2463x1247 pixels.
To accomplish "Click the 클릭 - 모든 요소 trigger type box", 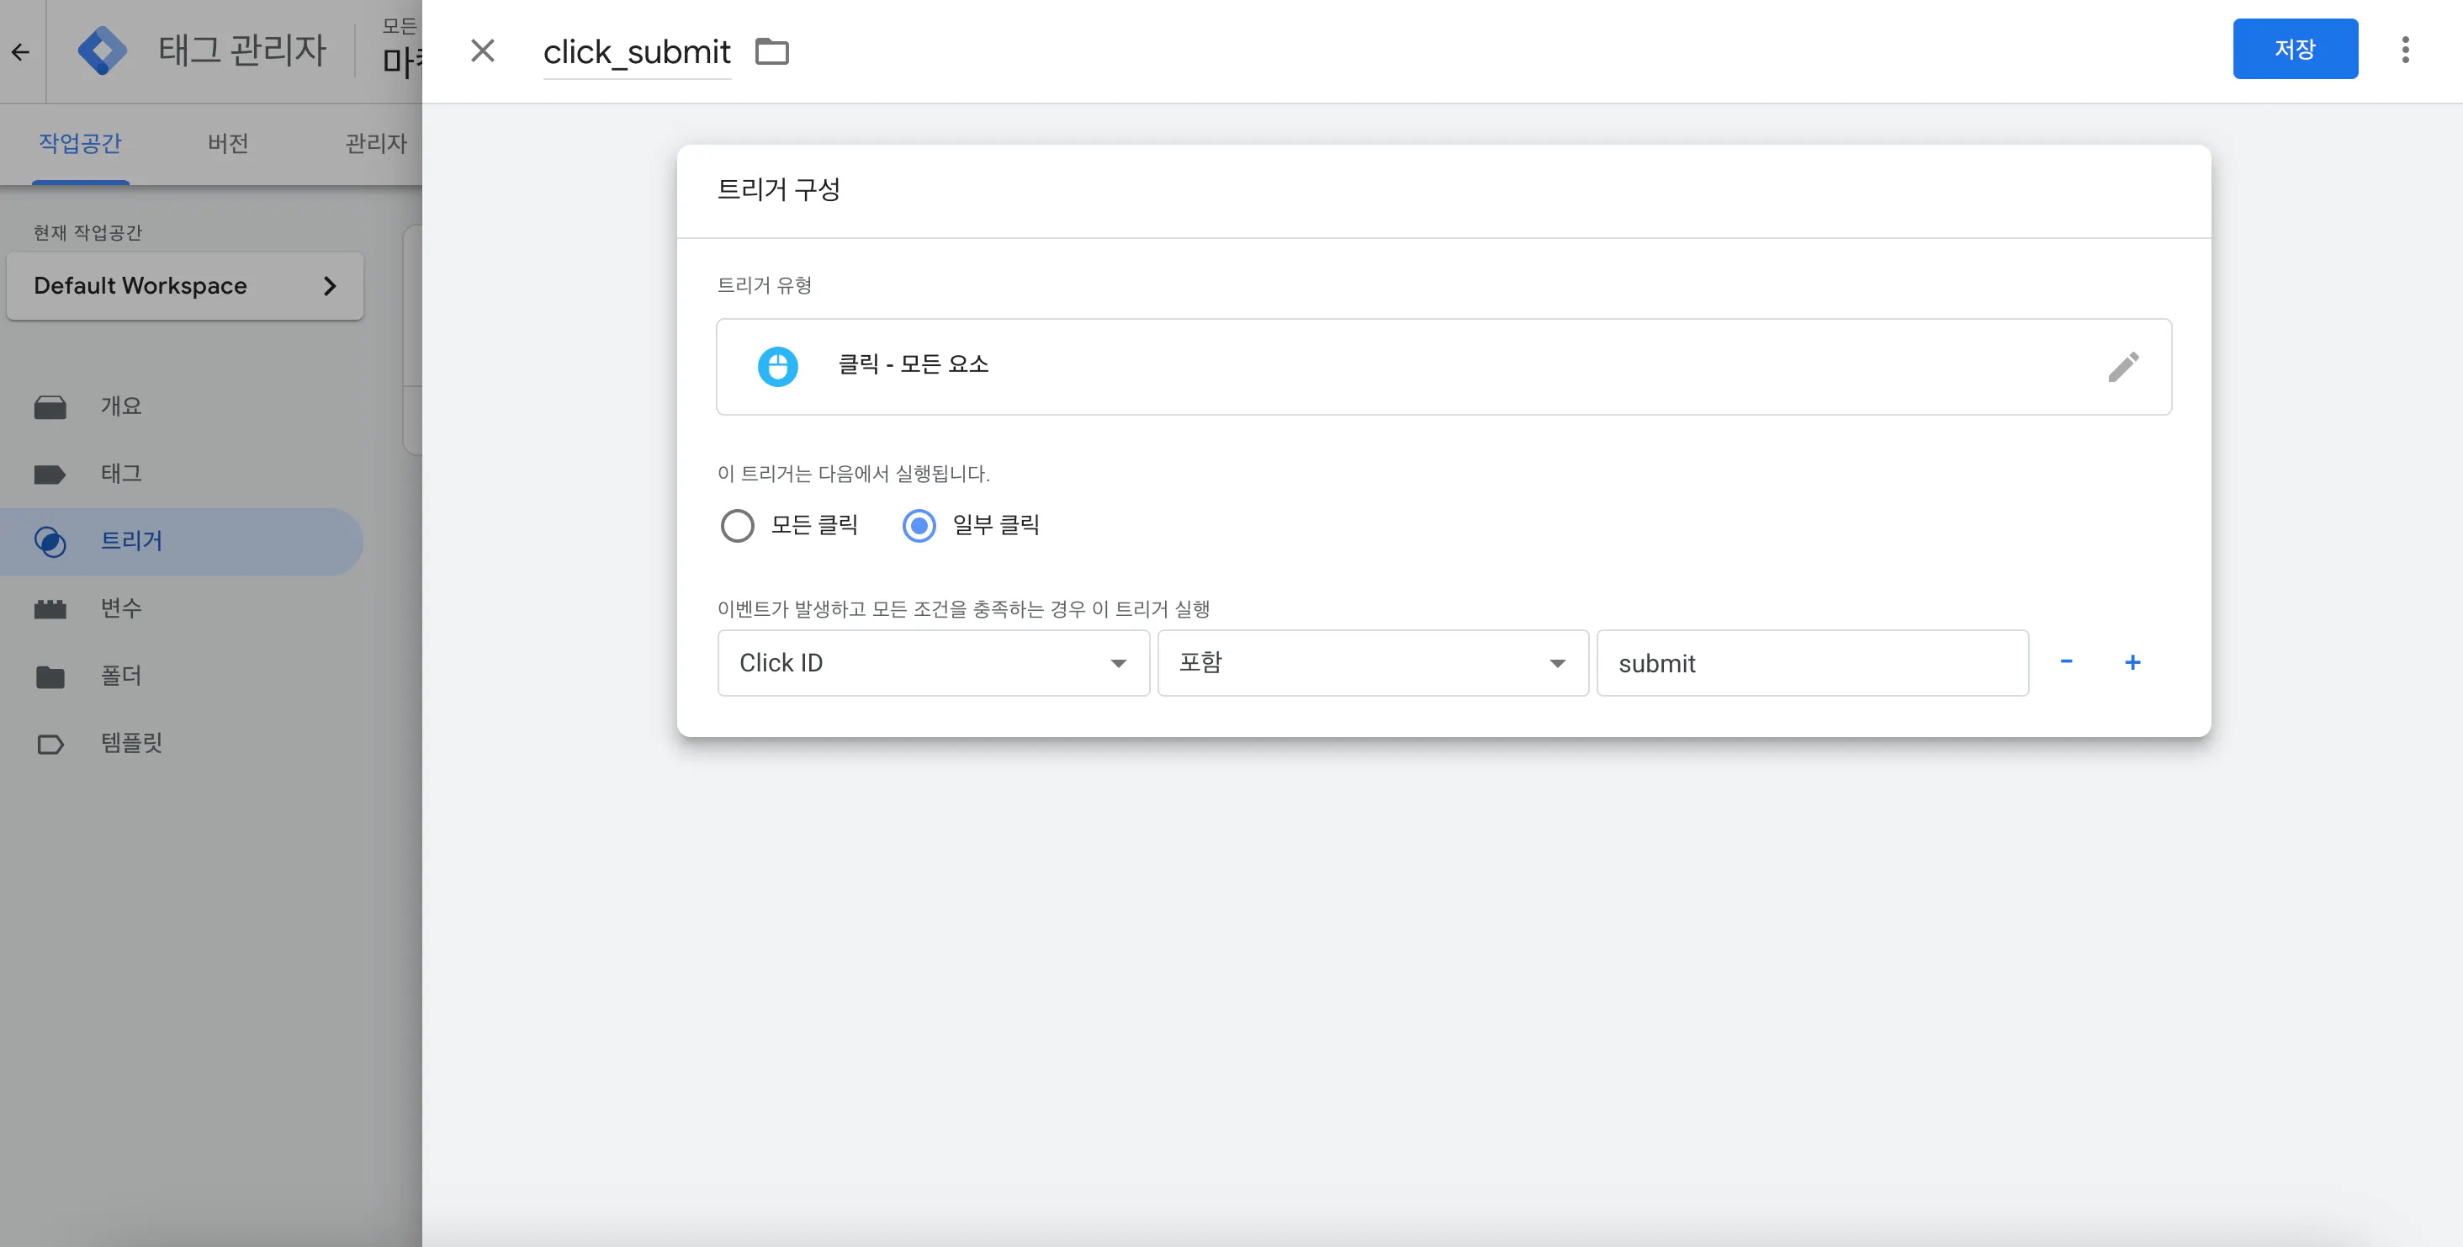I will 1443,366.
